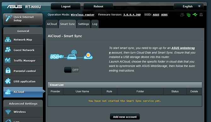Switch to the Smart Sync tab
The height and width of the screenshot is (122, 211).
(67, 24)
